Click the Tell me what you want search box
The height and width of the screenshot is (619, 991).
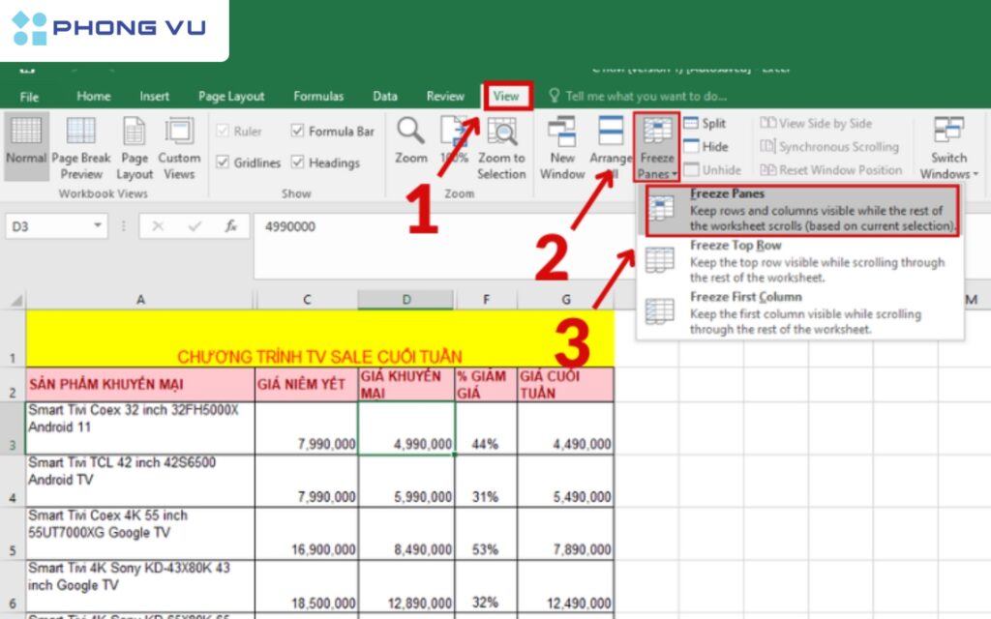(x=646, y=96)
